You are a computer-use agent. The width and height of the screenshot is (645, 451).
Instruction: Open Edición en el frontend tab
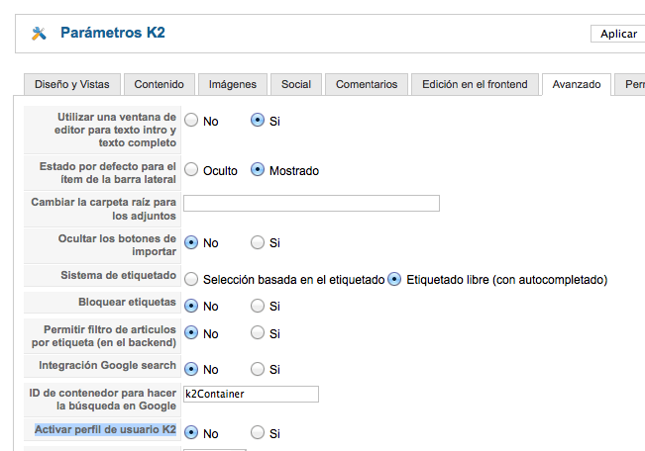tap(475, 84)
